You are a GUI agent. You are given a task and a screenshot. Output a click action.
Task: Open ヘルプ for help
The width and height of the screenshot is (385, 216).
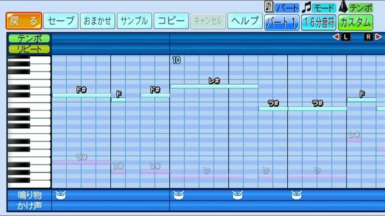click(245, 21)
